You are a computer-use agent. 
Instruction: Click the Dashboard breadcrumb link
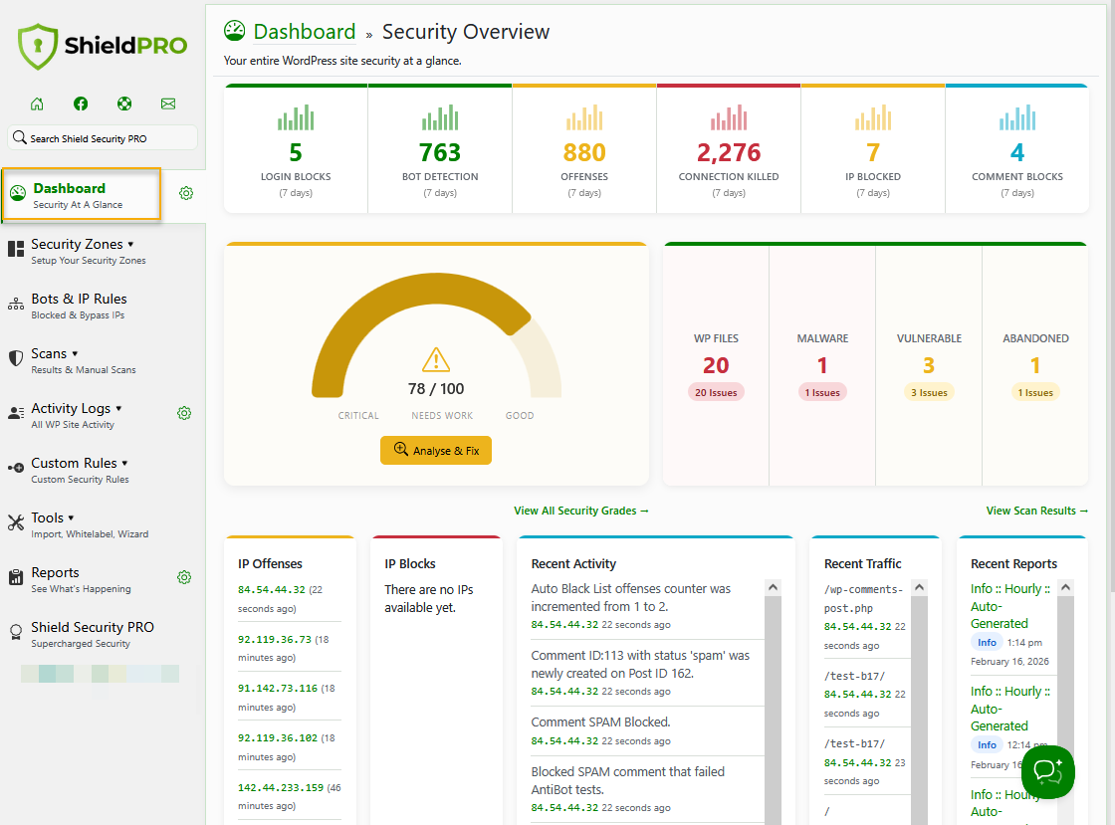click(x=305, y=31)
